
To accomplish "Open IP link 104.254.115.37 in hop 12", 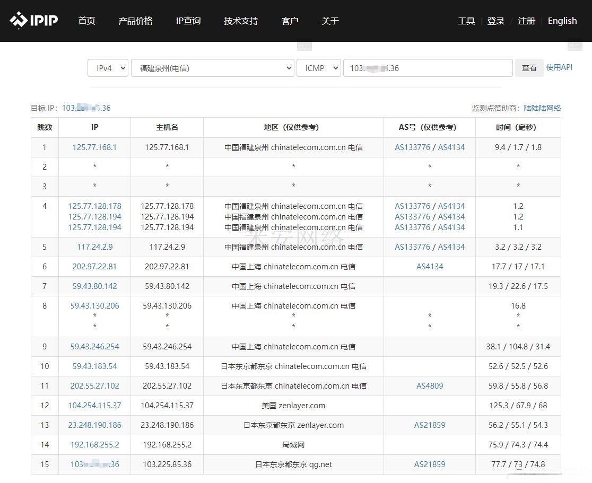I will click(95, 405).
